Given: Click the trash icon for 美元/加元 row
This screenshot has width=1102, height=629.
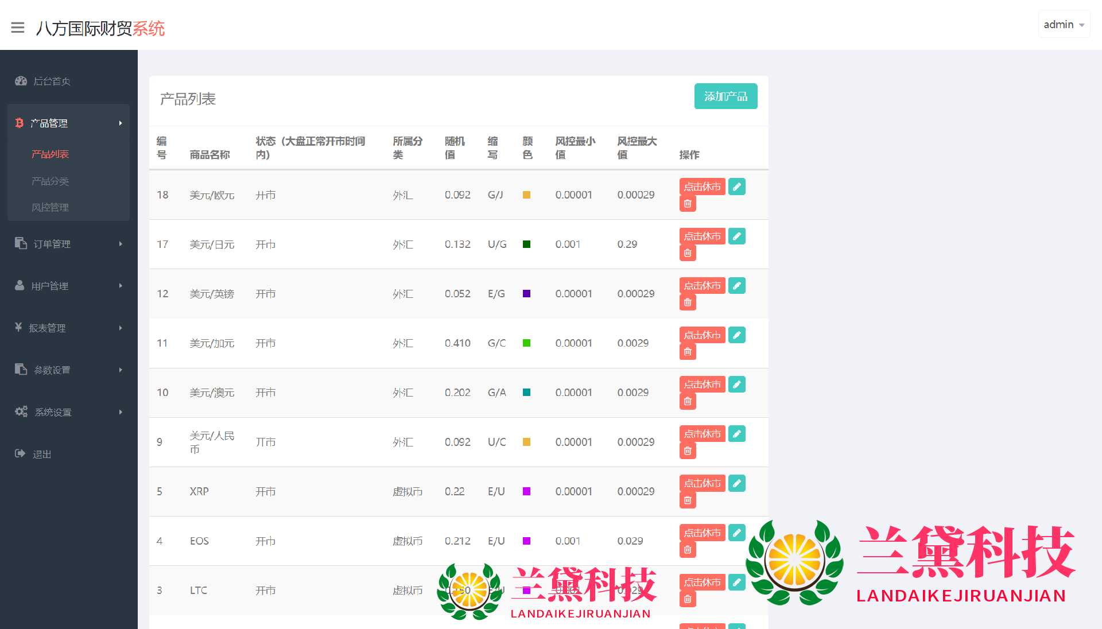Looking at the screenshot, I should coord(688,352).
